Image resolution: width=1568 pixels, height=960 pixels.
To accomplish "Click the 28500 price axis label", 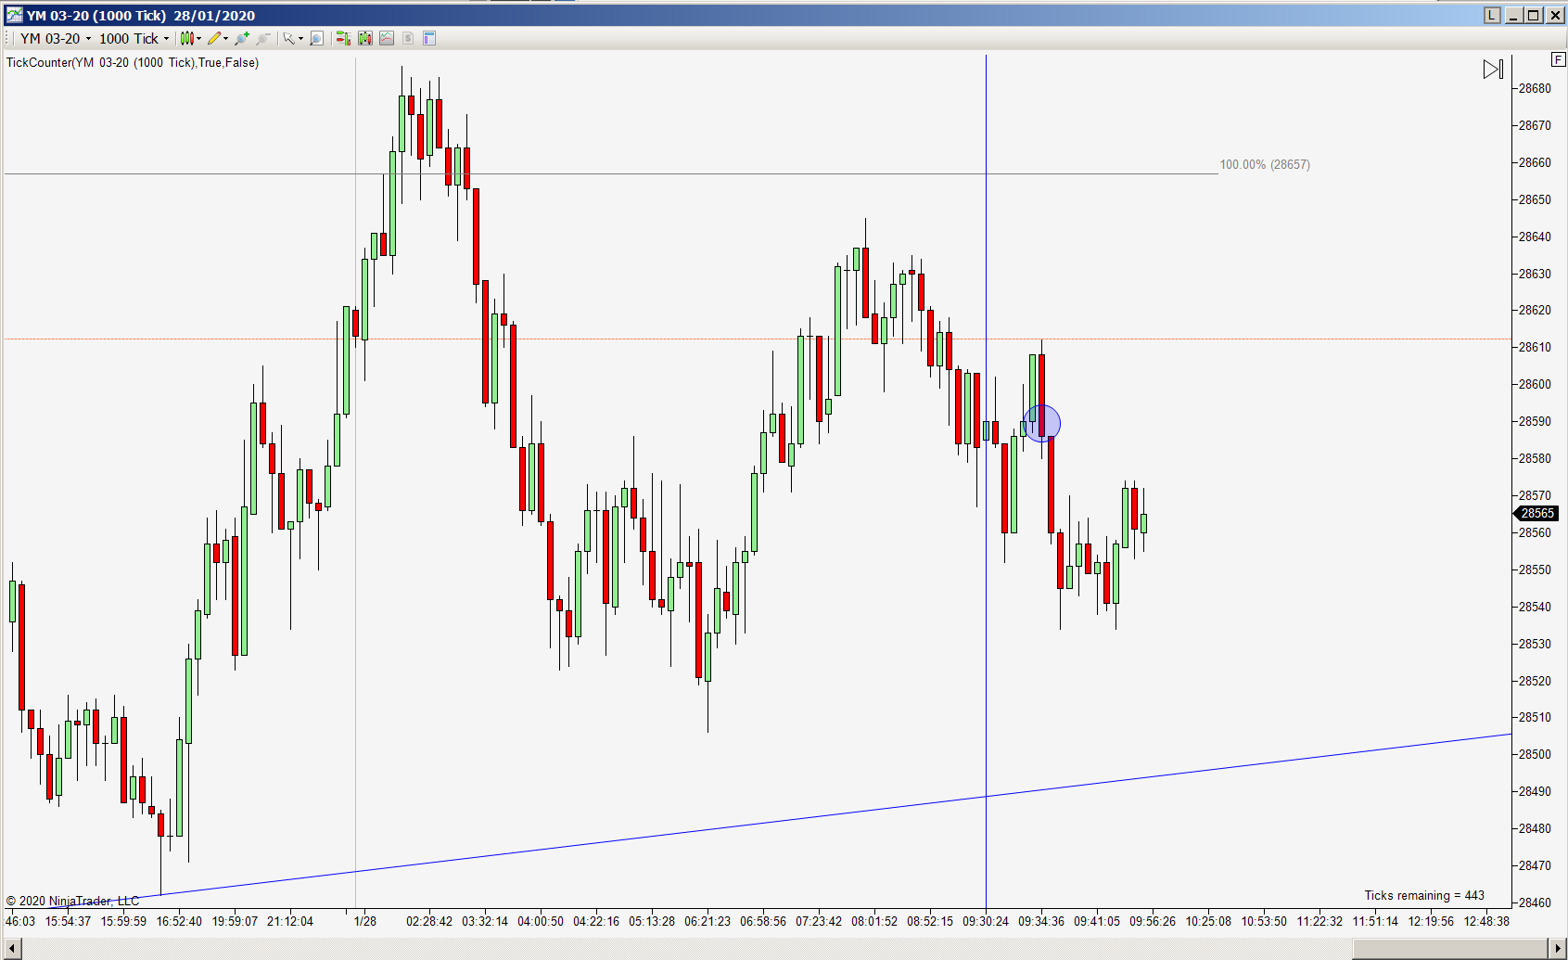I will tap(1535, 754).
